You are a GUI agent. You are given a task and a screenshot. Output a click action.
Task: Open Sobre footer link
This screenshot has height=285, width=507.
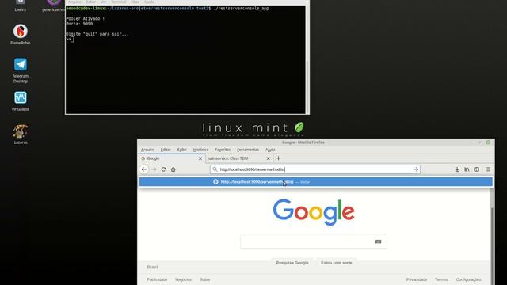[x=204, y=279]
